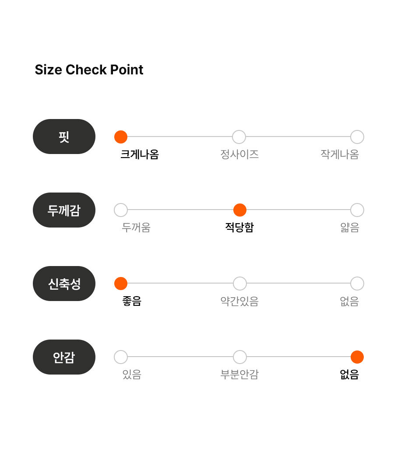Viewport: 394px width, 459px height.
Task: Click the 신축성 category pill
Action: point(64,284)
